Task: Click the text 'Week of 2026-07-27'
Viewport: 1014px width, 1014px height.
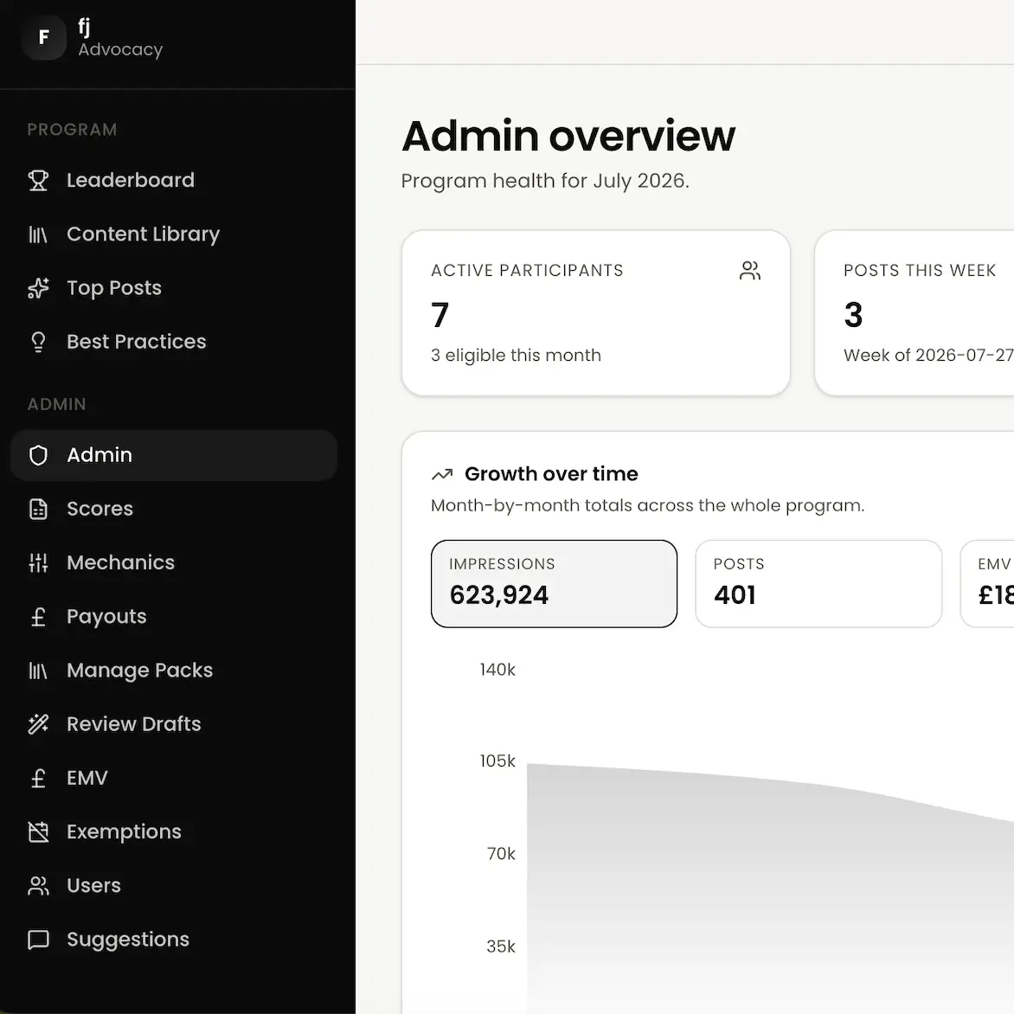Action: click(928, 355)
